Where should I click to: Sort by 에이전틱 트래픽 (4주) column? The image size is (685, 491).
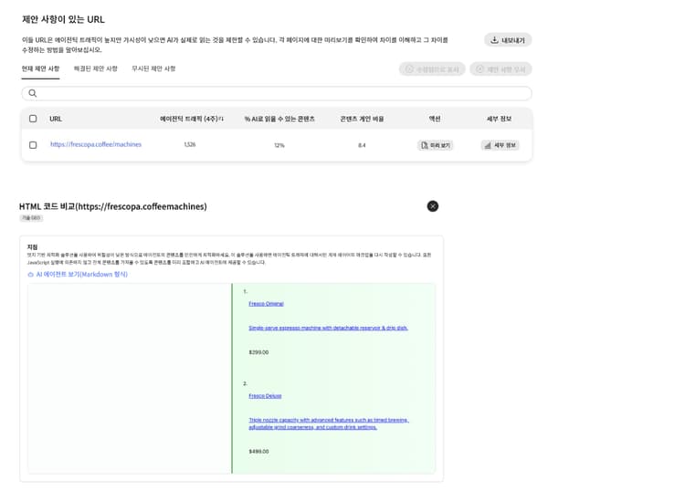click(192, 119)
